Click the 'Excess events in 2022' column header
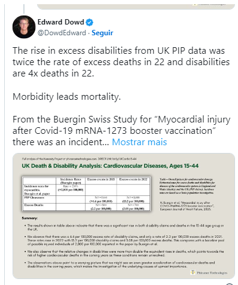 tap(133, 179)
